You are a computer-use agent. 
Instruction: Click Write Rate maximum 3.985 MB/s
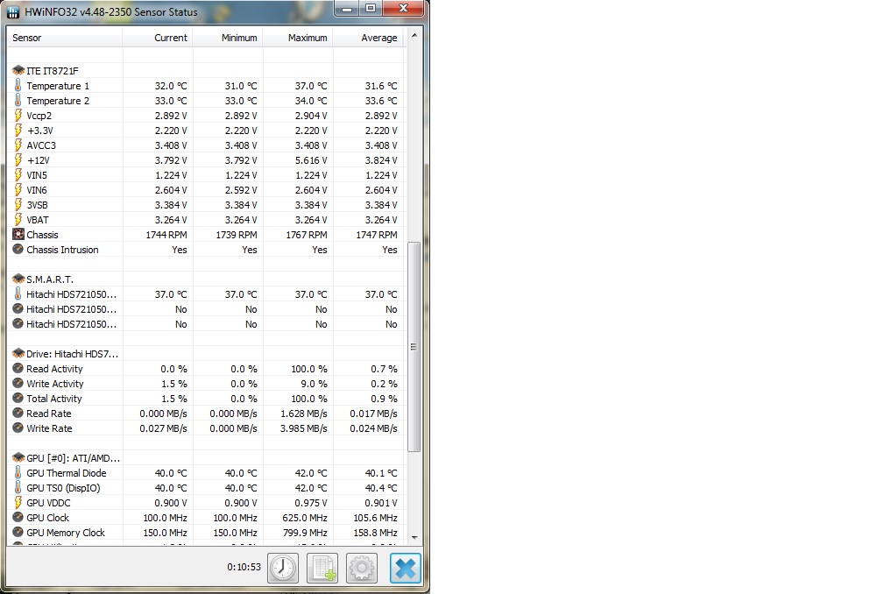click(x=304, y=428)
